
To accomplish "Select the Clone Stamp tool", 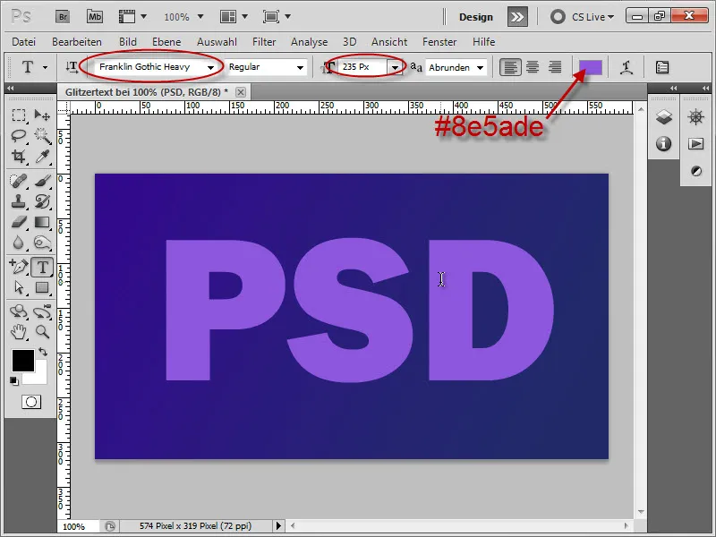I will tap(19, 201).
